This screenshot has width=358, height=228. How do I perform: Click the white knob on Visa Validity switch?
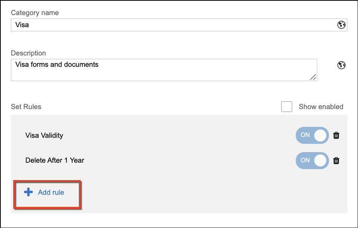(320, 135)
